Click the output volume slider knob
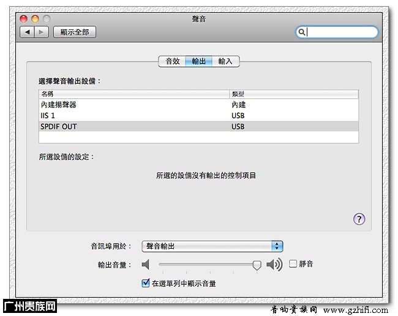This screenshot has width=398, height=316. 257,265
